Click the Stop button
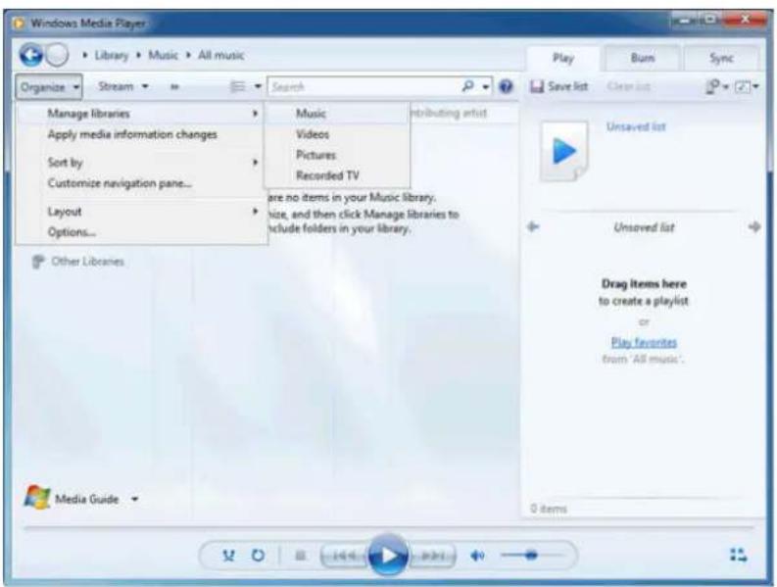Screen dimensions: 777x587 300,556
